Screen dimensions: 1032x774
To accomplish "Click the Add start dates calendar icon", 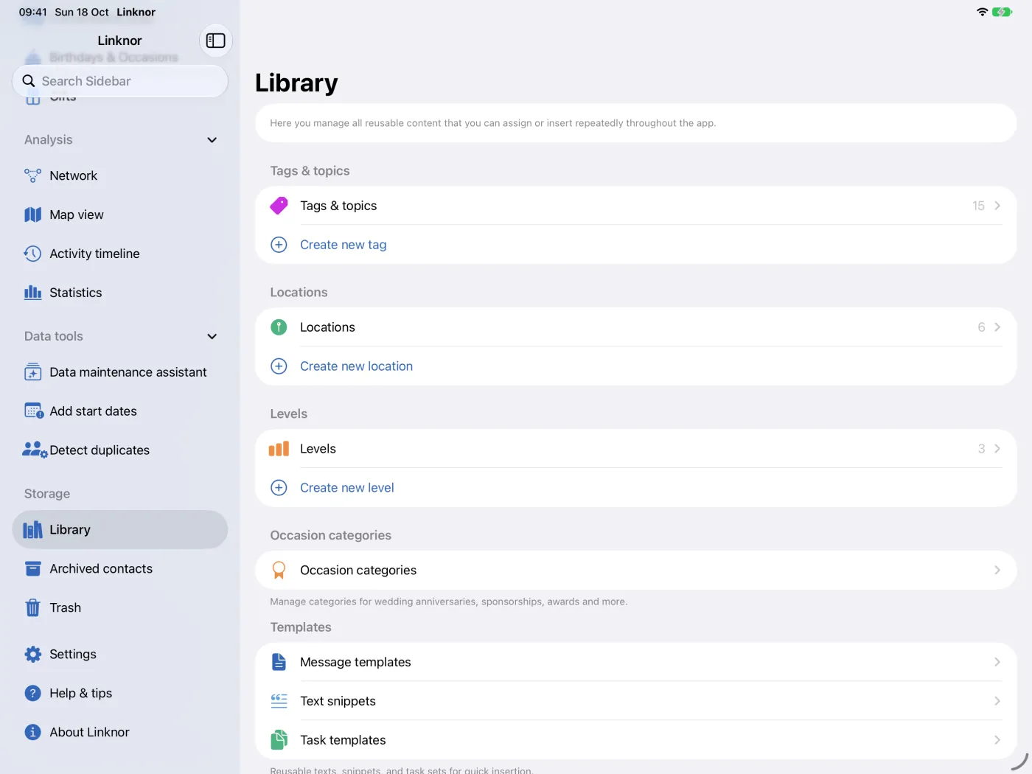I will tap(34, 411).
